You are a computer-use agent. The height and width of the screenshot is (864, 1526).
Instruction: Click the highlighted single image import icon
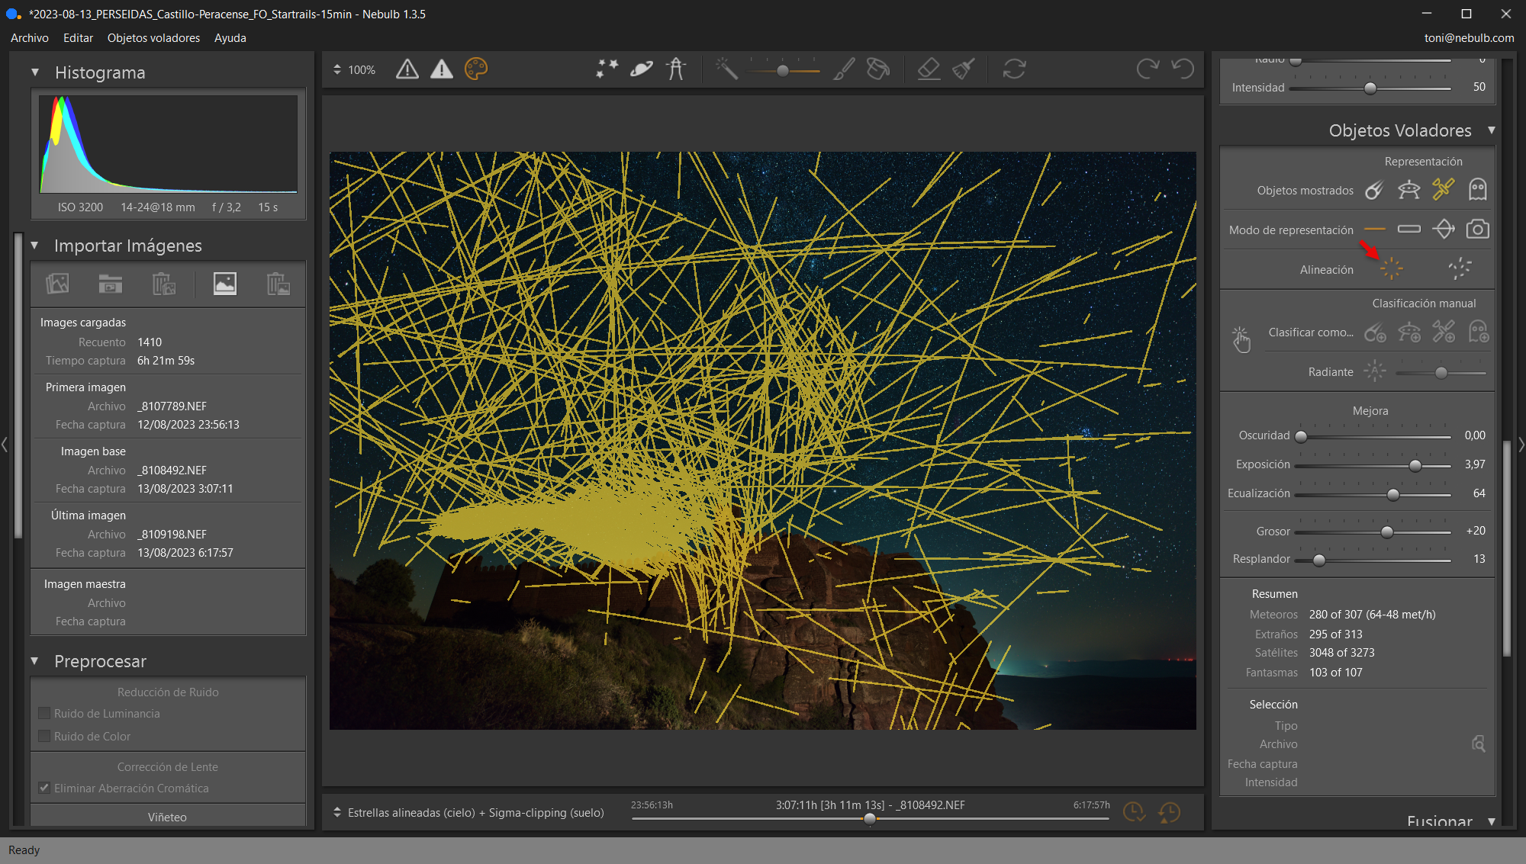pos(224,284)
